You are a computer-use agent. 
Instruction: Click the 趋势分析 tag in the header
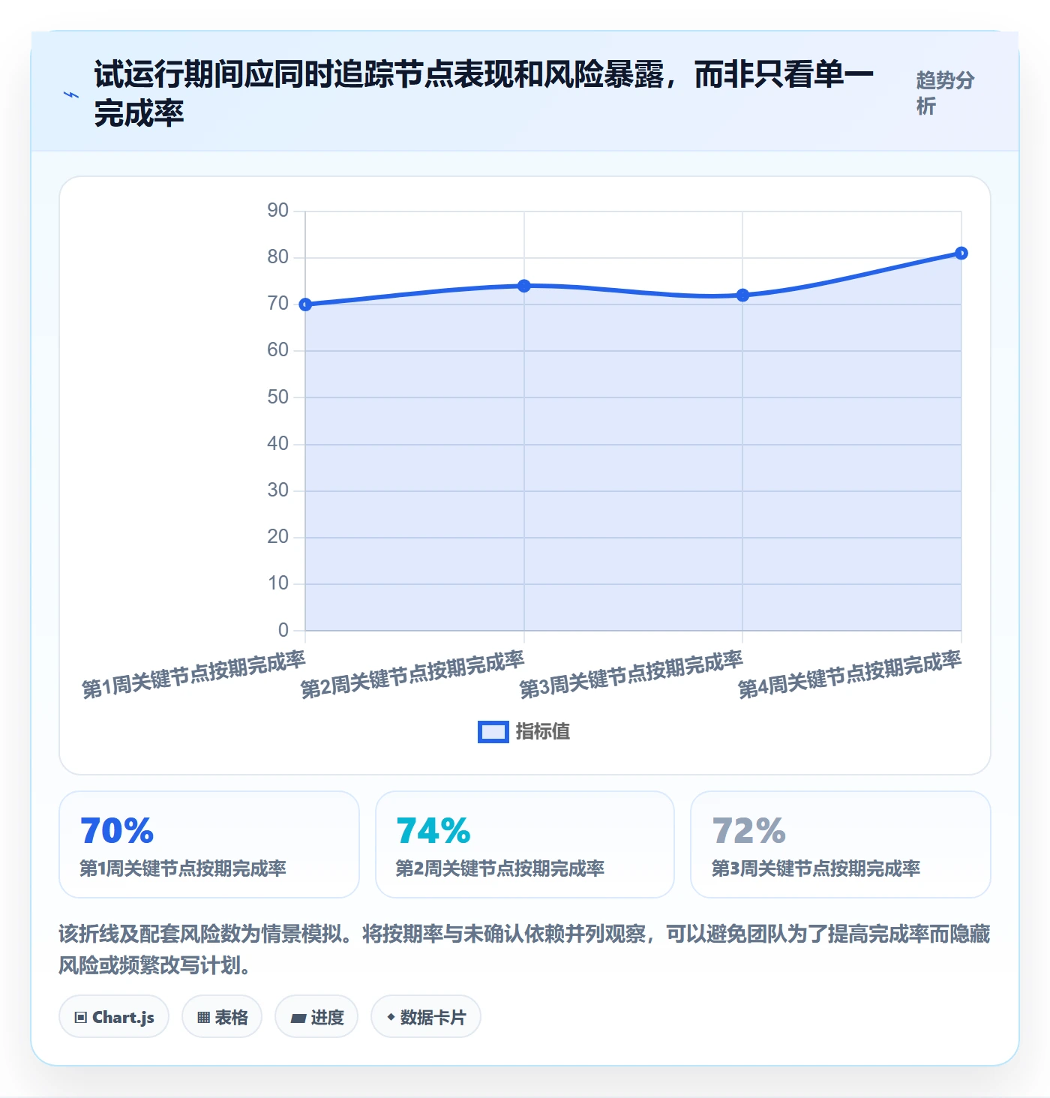click(946, 93)
